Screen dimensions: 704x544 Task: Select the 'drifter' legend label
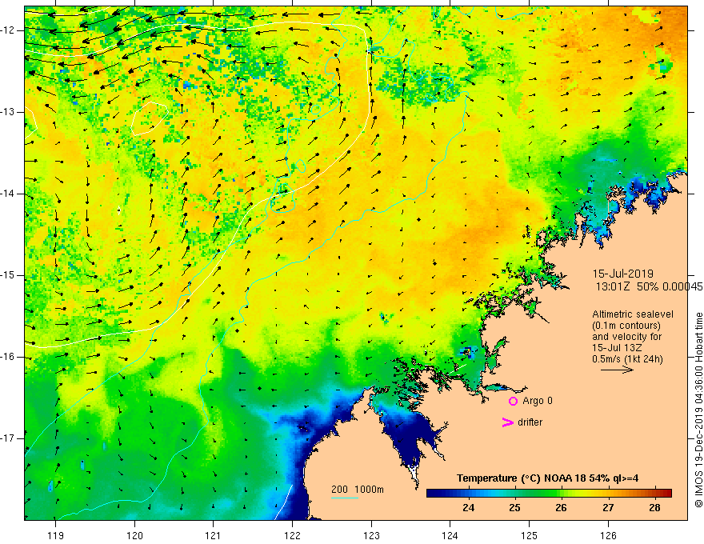[x=530, y=422]
